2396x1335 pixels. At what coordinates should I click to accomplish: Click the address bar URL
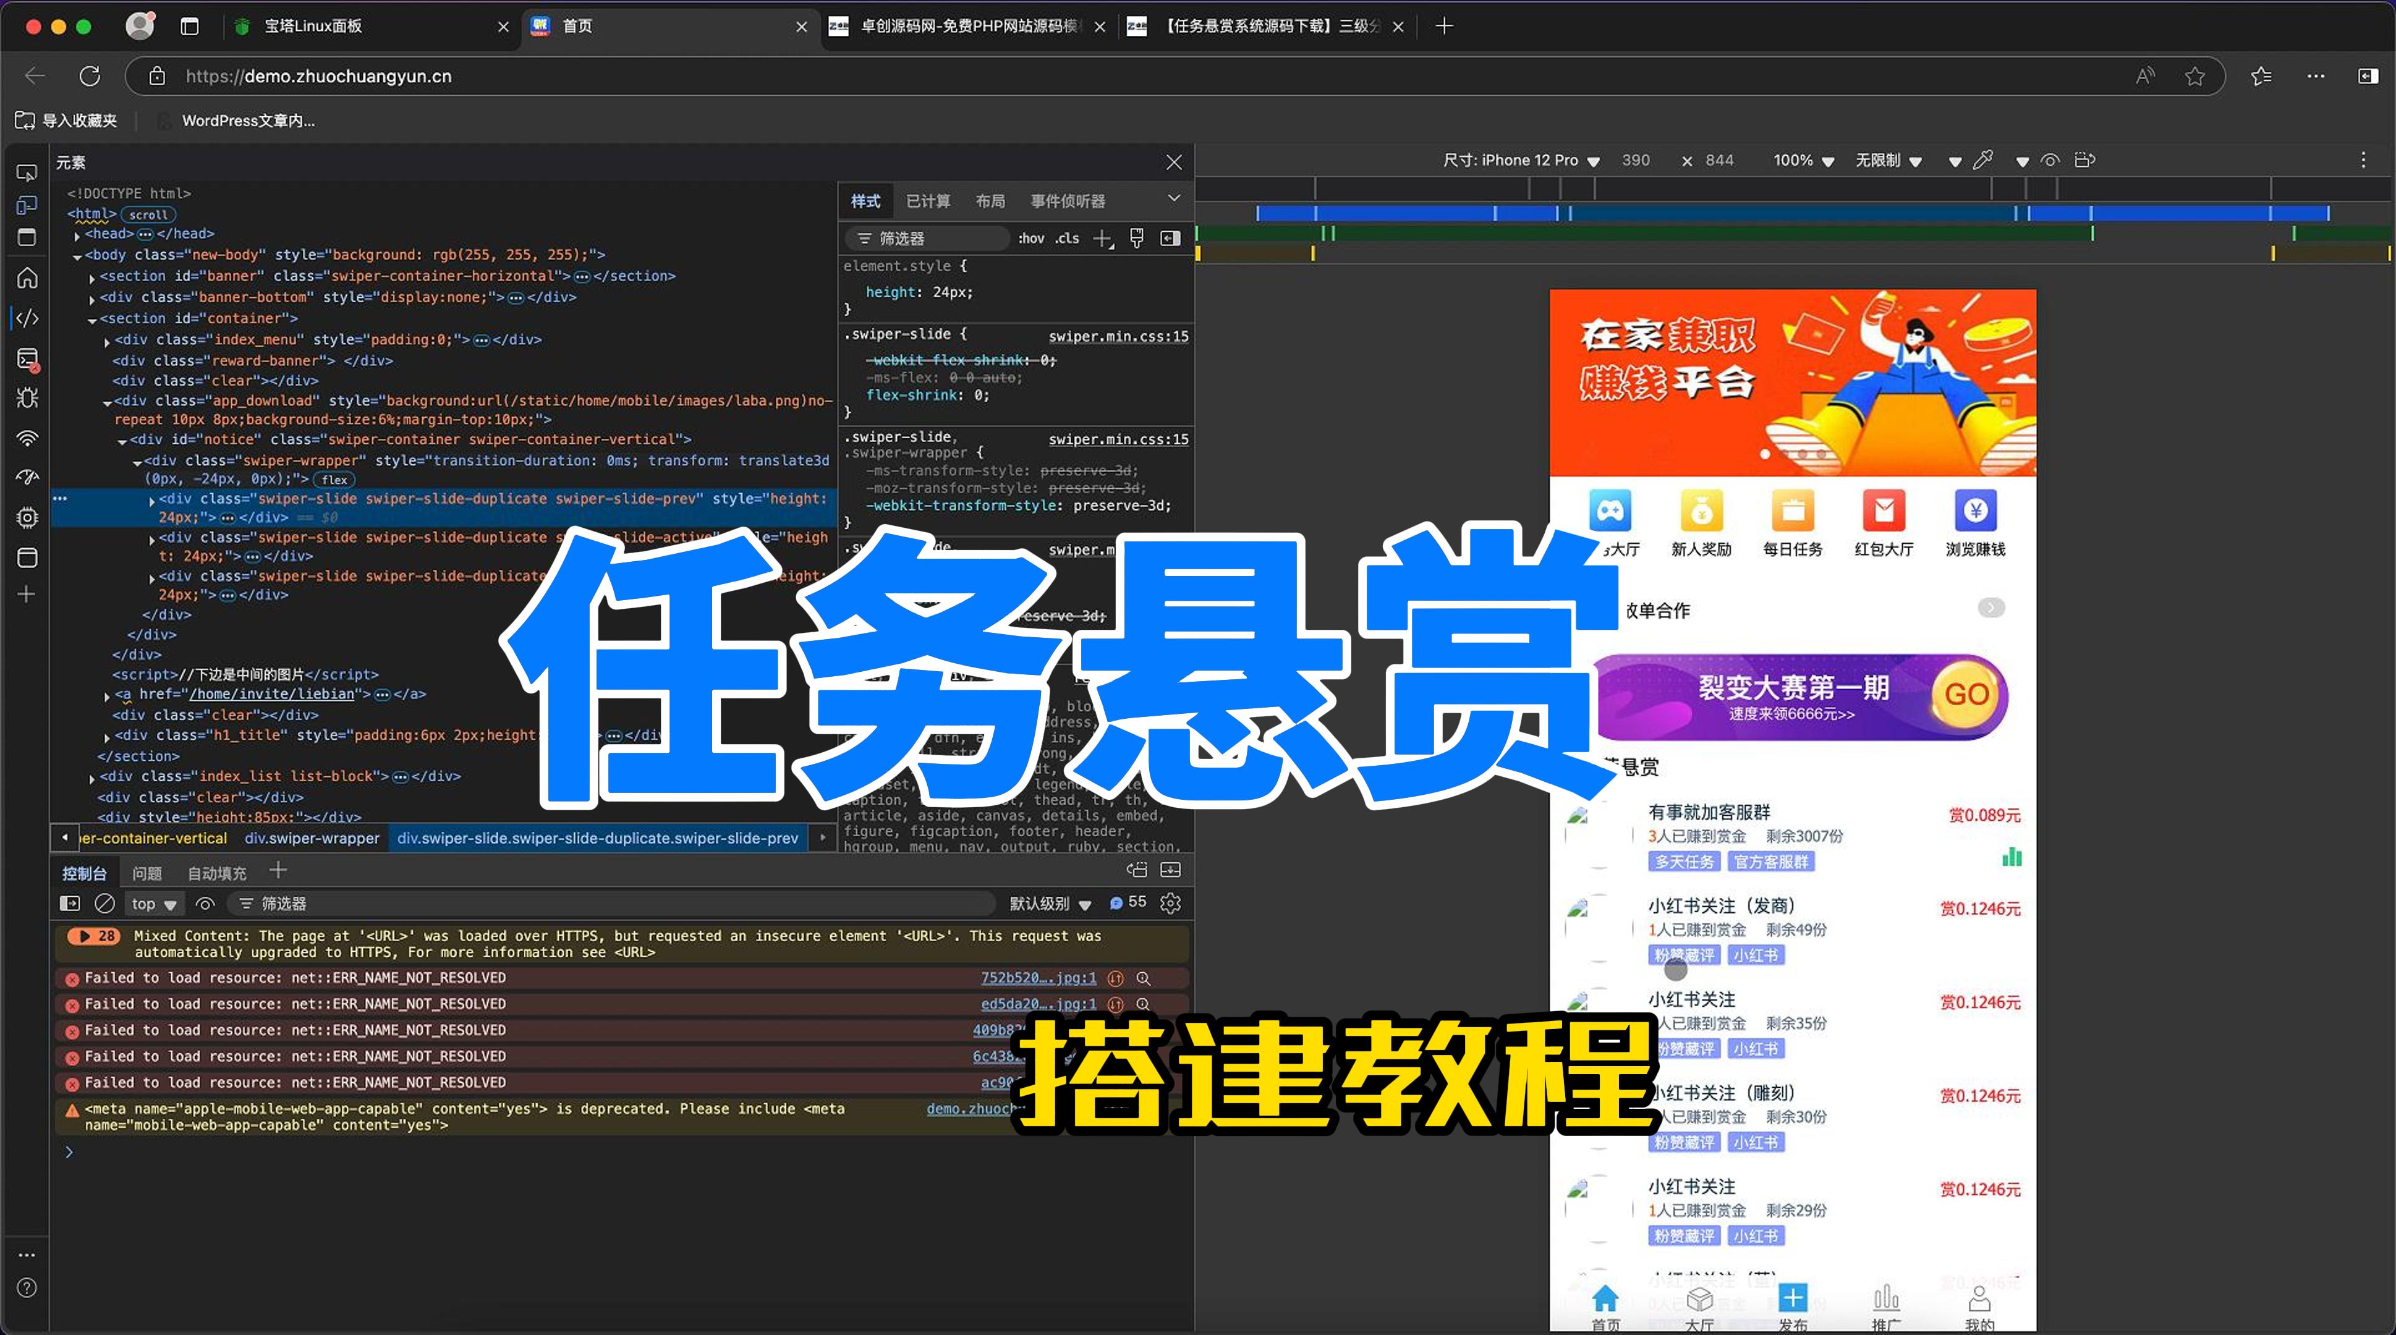(x=318, y=76)
